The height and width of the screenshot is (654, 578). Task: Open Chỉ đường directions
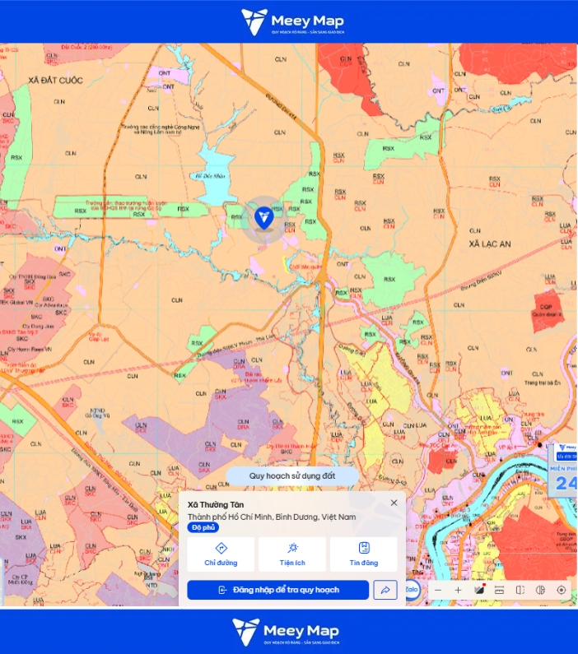tap(221, 554)
